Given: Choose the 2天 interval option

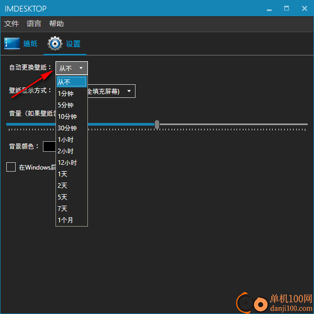Looking at the screenshot, I should (x=72, y=186).
